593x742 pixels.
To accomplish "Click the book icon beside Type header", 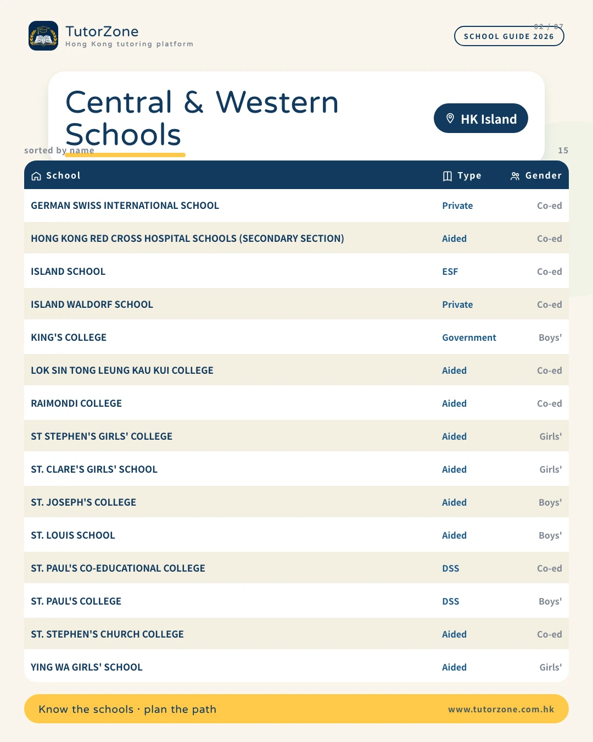I will 447,176.
